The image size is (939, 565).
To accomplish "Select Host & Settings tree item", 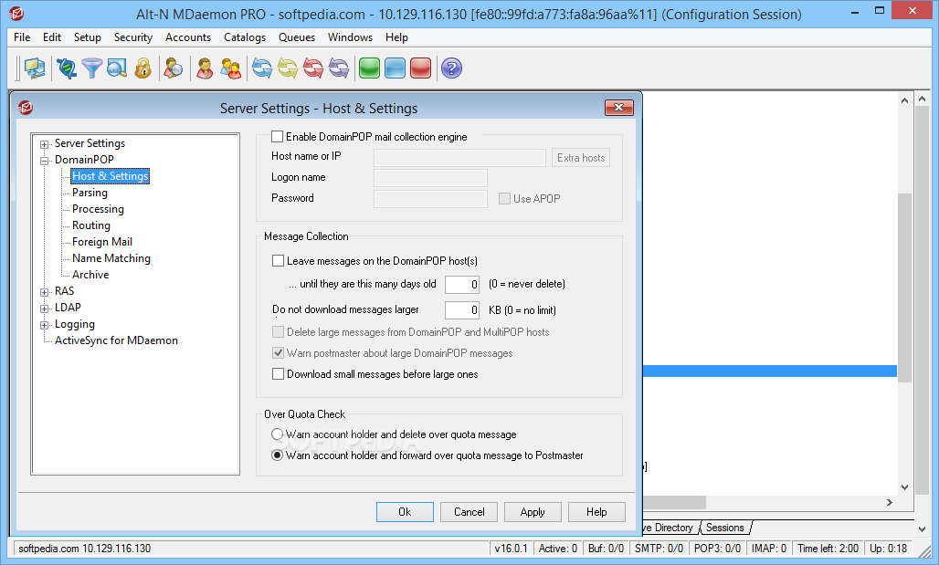I will pos(111,176).
